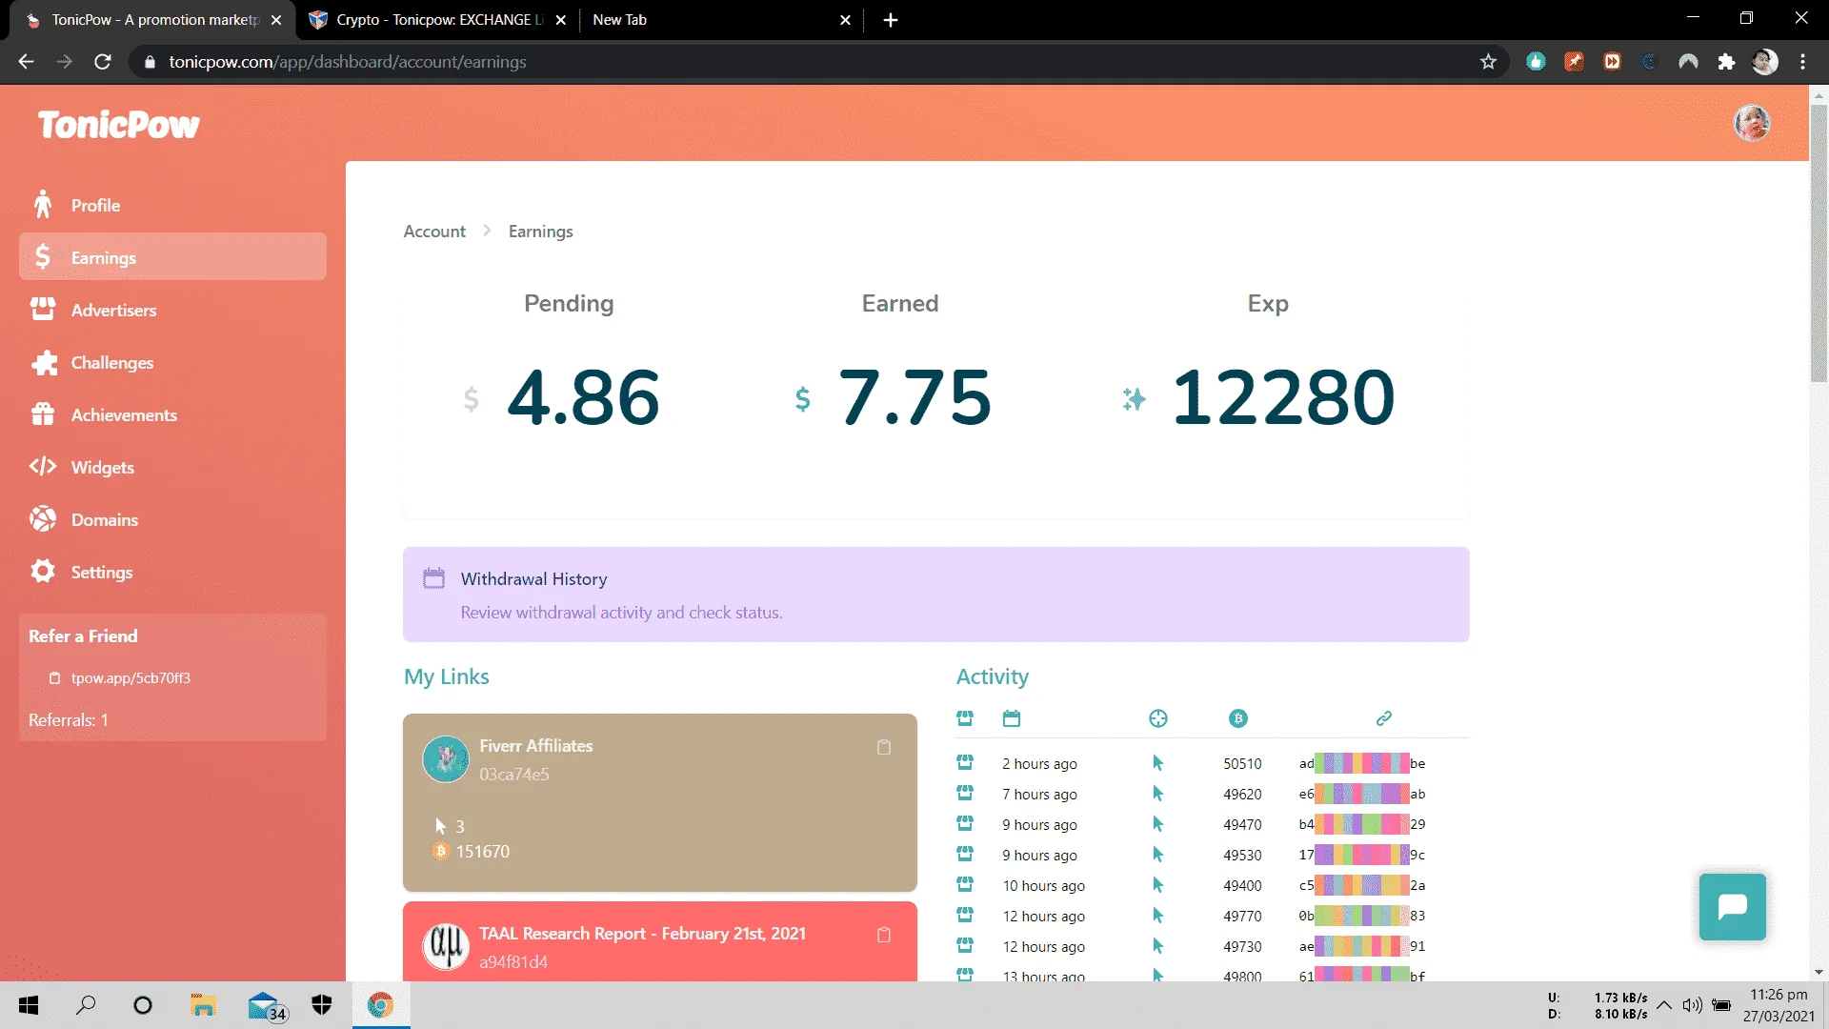Click the store icon in the 2 hours ago row
1829x1029 pixels.
tap(965, 762)
